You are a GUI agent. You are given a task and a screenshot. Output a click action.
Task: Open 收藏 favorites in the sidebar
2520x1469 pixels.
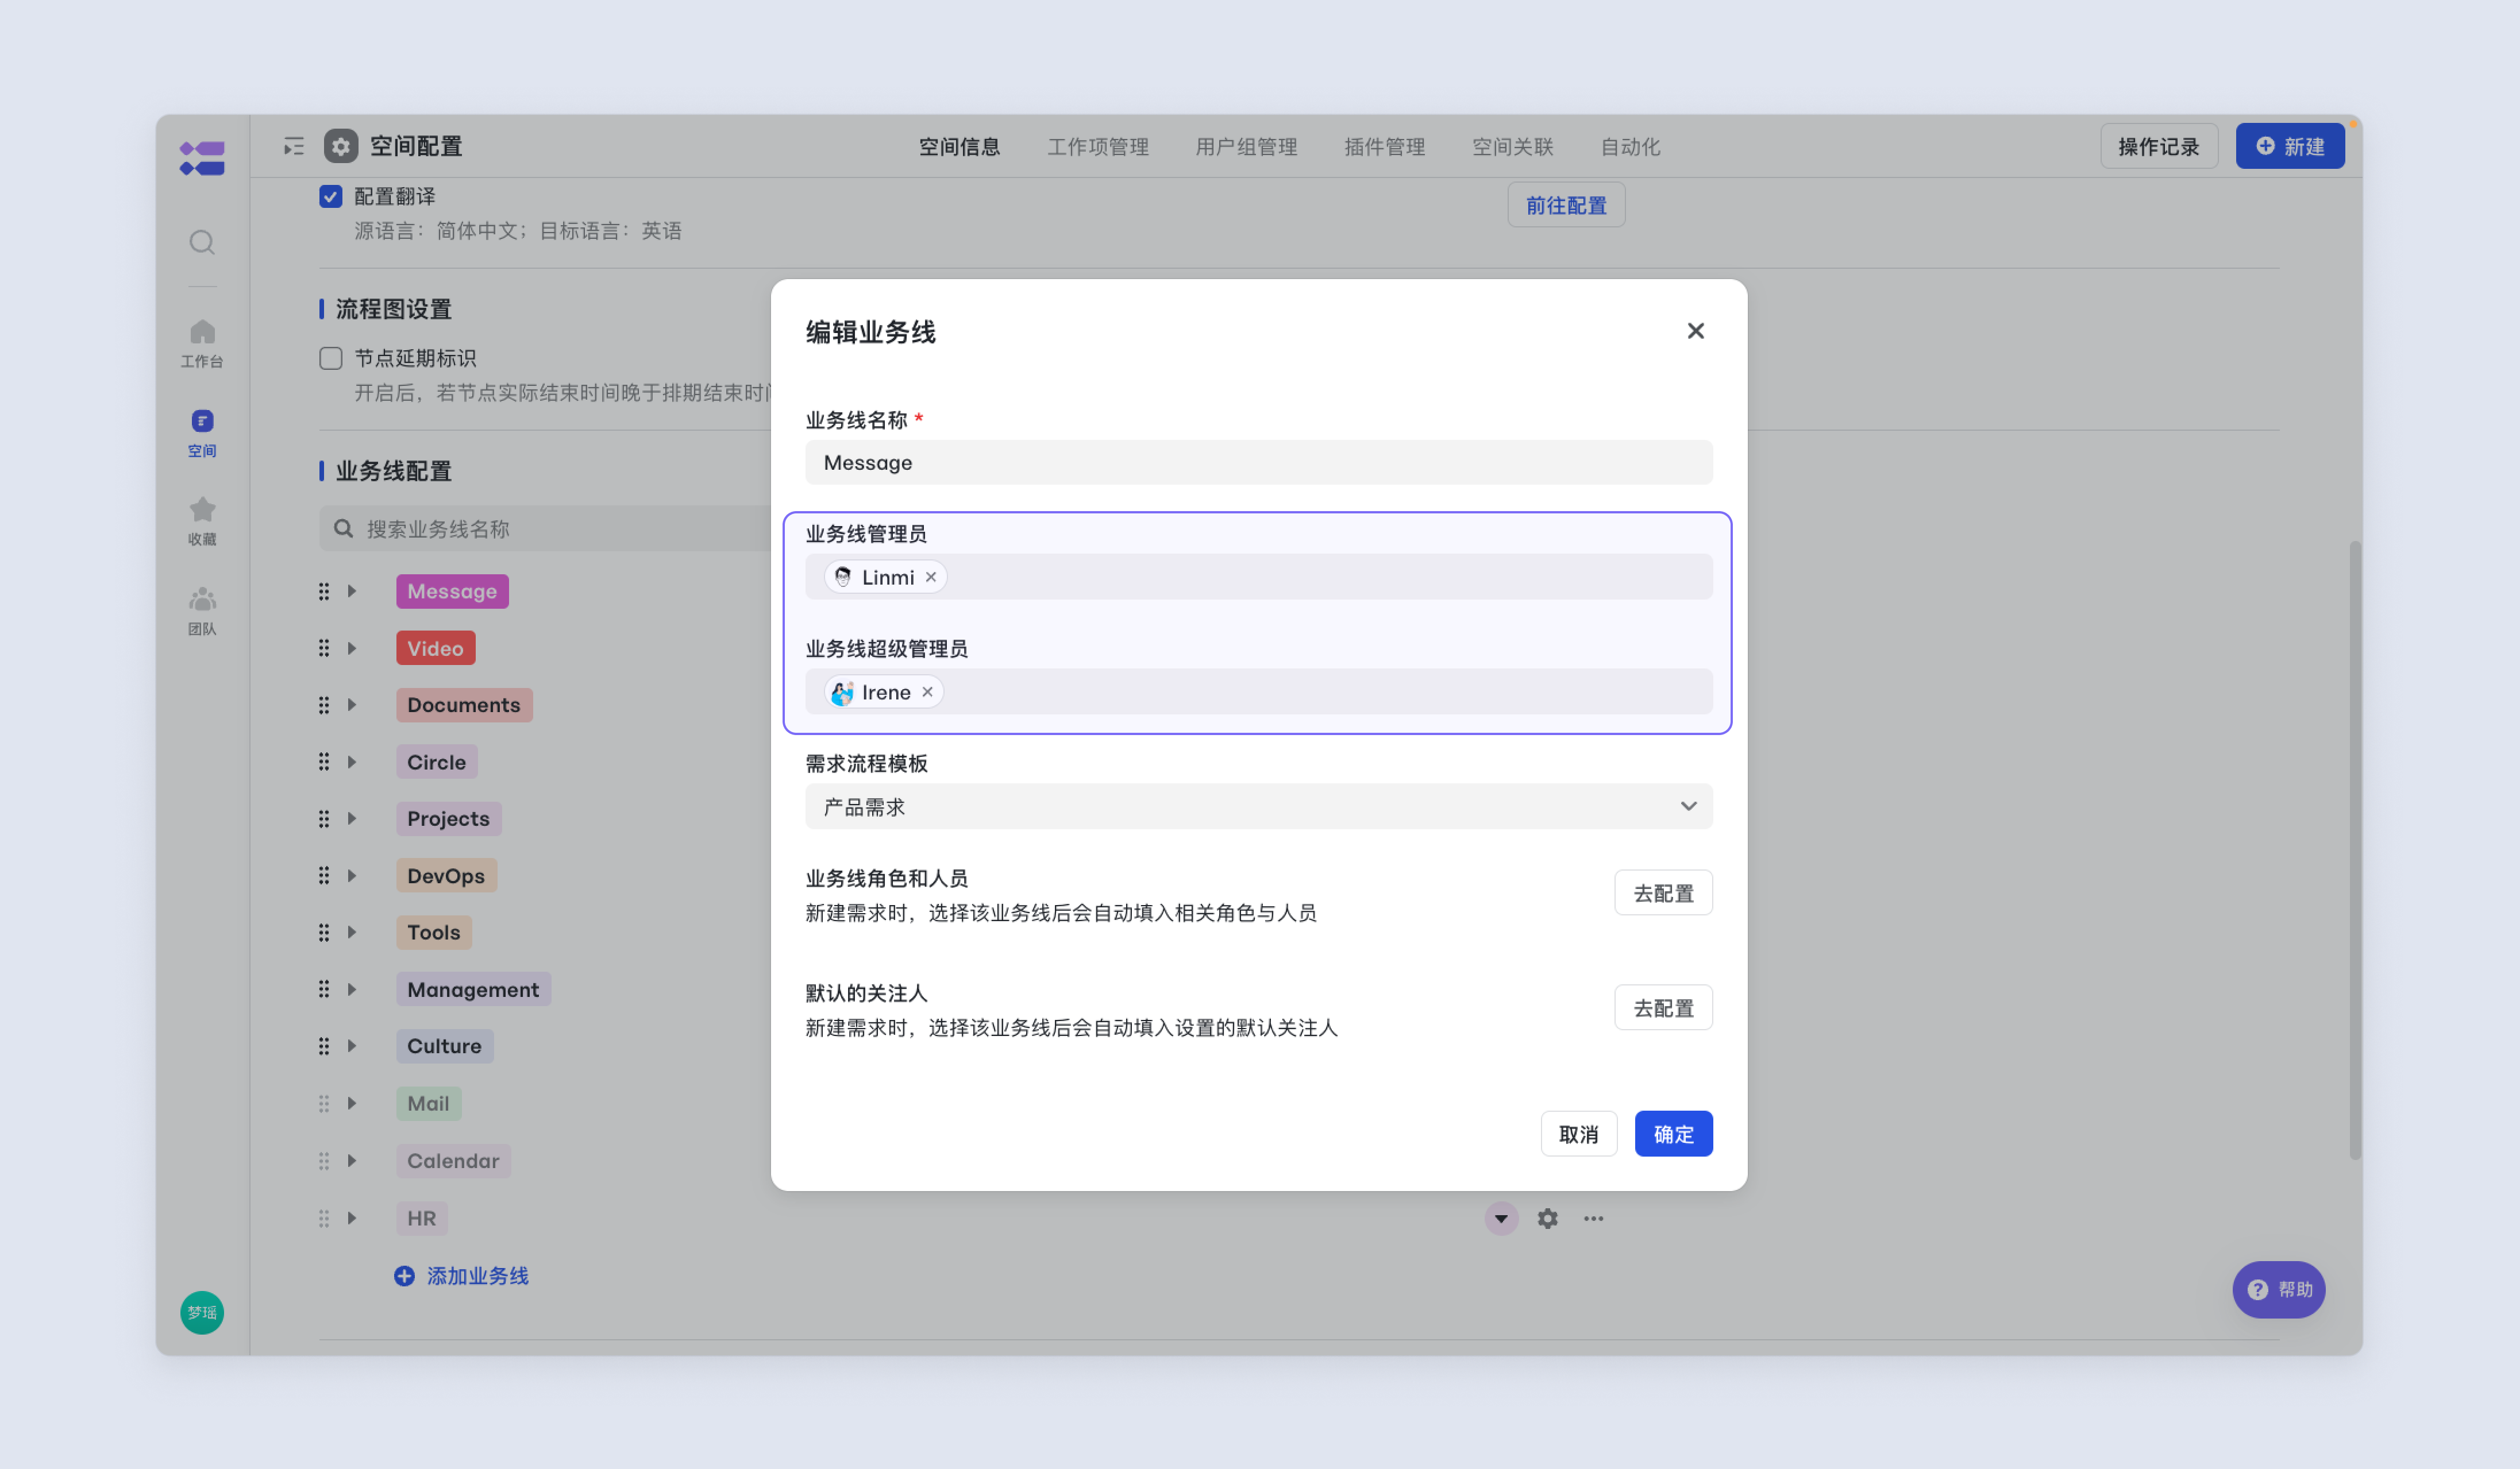[202, 521]
